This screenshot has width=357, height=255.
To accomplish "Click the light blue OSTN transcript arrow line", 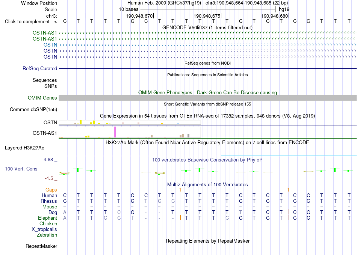I will click(207, 45).
